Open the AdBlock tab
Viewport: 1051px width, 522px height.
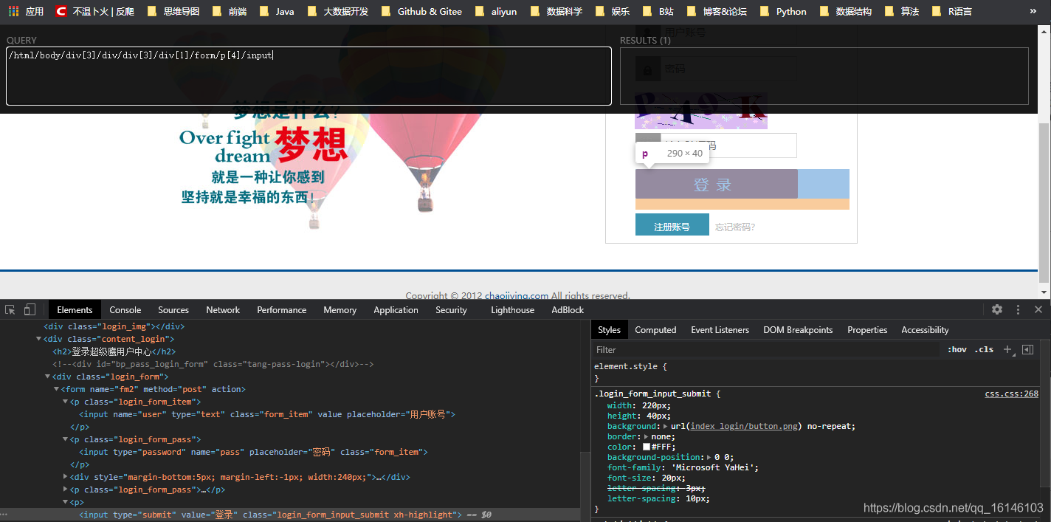568,309
